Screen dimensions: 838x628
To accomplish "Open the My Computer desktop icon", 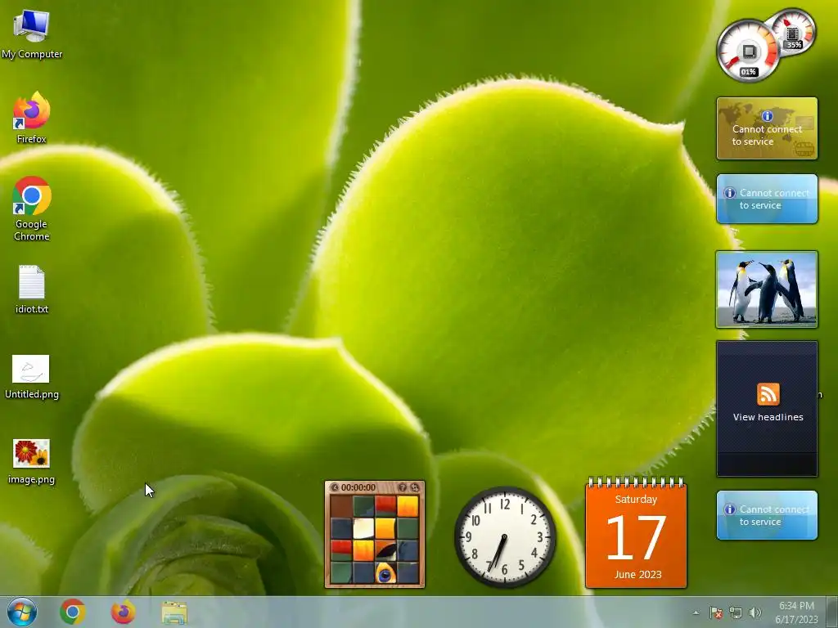I will pyautogui.click(x=32, y=34).
